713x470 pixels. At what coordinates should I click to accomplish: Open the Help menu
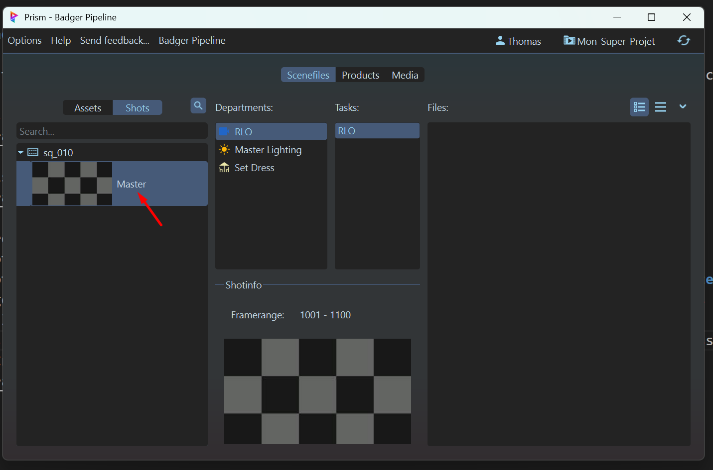point(61,41)
